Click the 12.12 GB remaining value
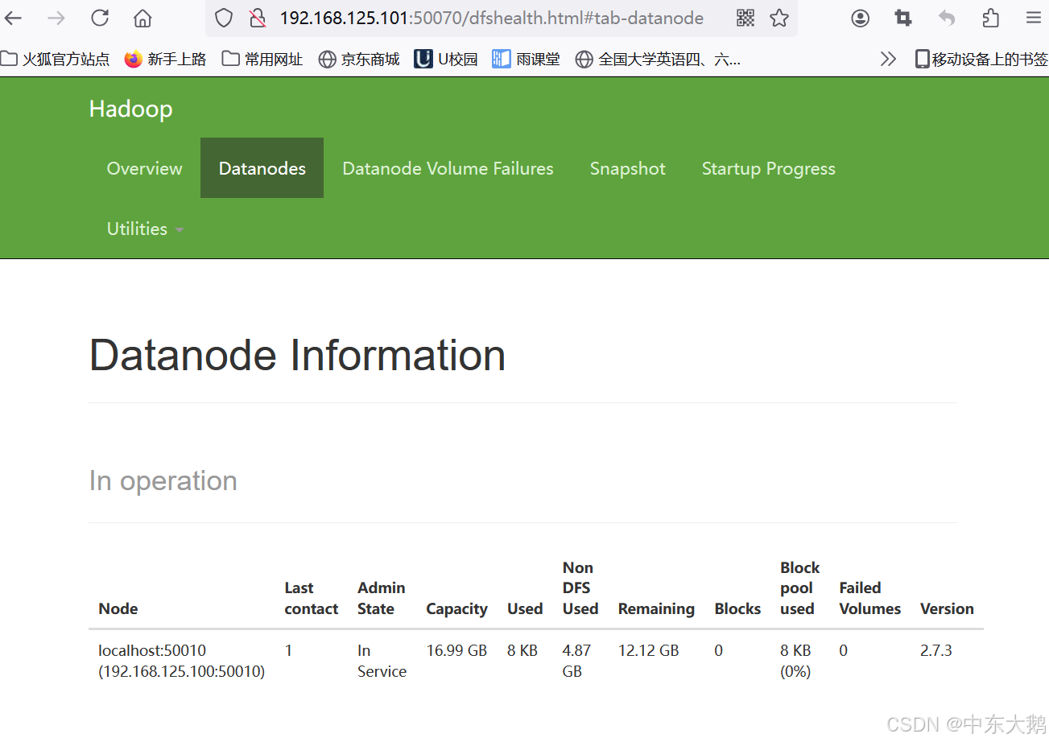This screenshot has height=742, width=1049. point(648,650)
